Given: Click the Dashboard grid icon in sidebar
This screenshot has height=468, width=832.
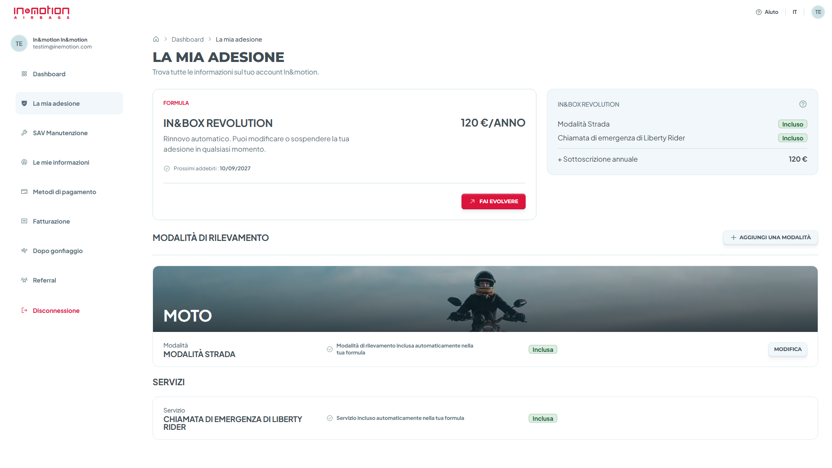Looking at the screenshot, I should (x=24, y=74).
